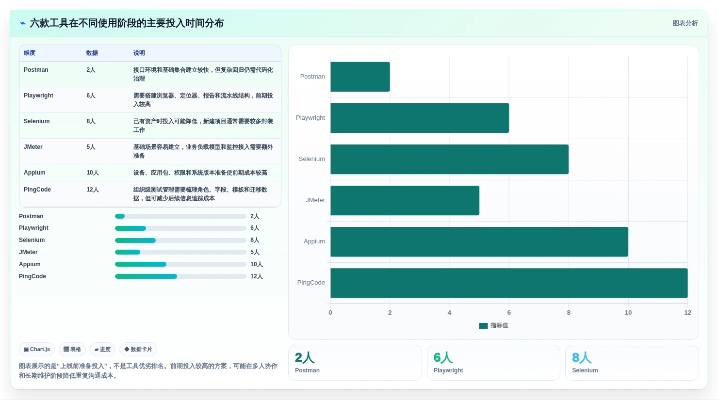Select the 进度 tag chip
The image size is (718, 400).
click(102, 349)
